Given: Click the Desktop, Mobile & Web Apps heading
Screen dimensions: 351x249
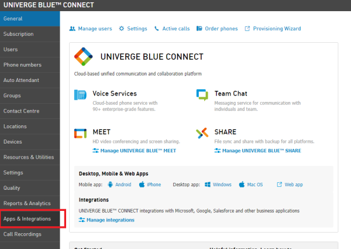Looking at the screenshot, I should (113, 173).
